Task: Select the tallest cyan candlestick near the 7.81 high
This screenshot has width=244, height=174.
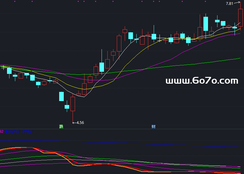Action: (206, 24)
